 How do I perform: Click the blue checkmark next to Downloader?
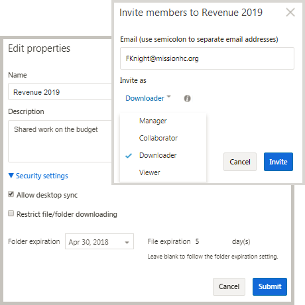click(x=129, y=156)
